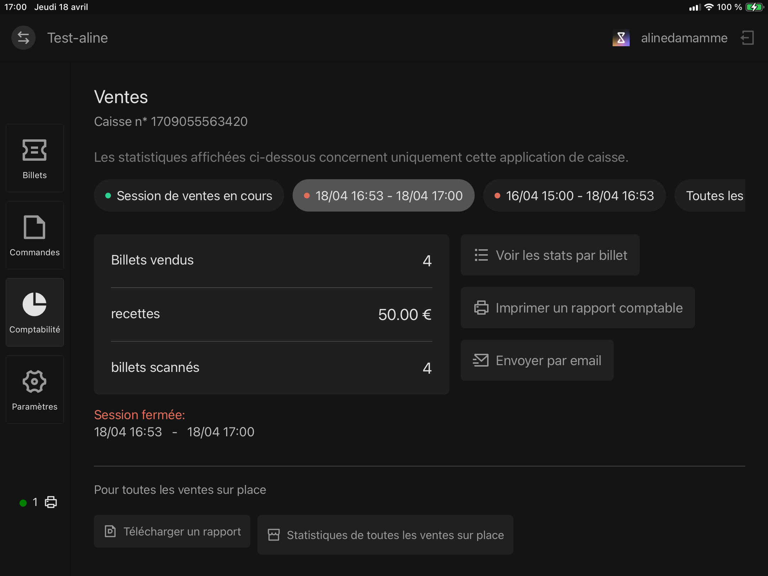The image size is (768, 576).
Task: Open Statistiques de toutes les ventes sur place
Action: [x=385, y=535]
